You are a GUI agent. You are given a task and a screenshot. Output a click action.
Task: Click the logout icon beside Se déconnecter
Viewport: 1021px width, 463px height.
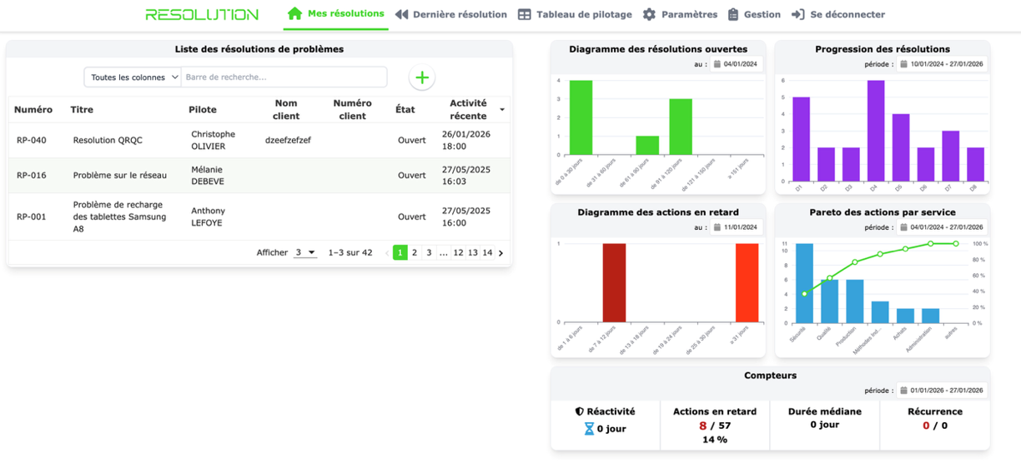[x=798, y=14]
